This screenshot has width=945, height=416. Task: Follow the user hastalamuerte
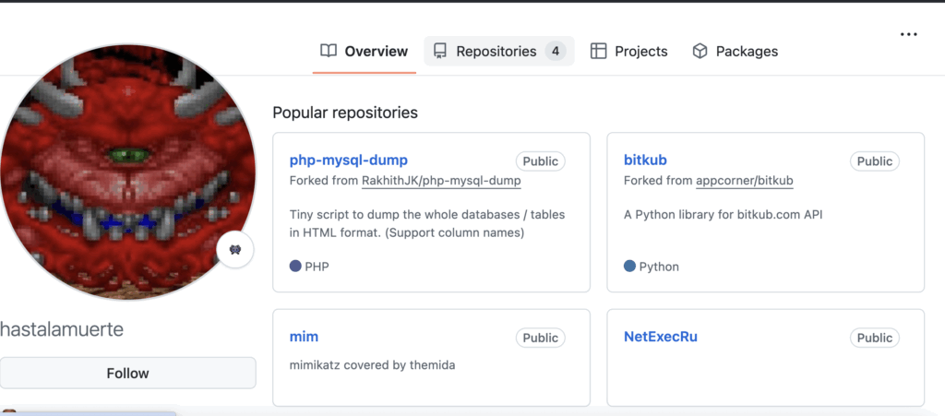(x=127, y=374)
